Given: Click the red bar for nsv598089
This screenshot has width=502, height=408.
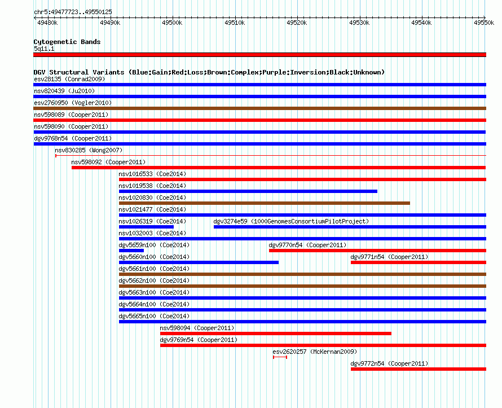Looking at the screenshot, I should tap(259, 120).
